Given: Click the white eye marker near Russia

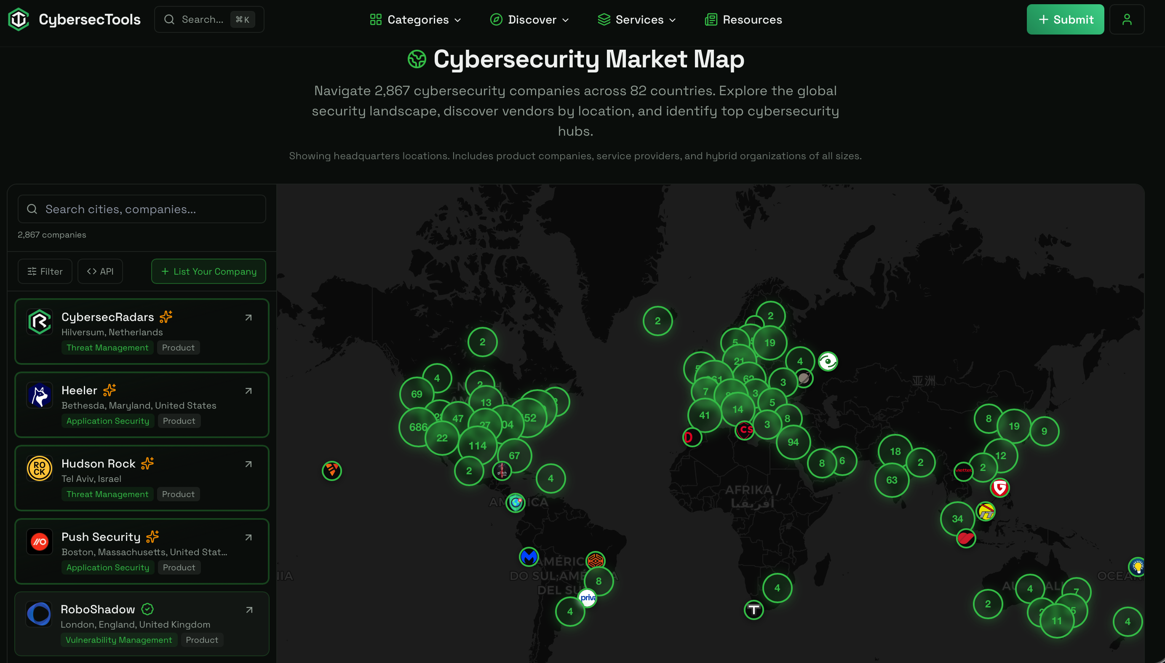Looking at the screenshot, I should point(828,361).
